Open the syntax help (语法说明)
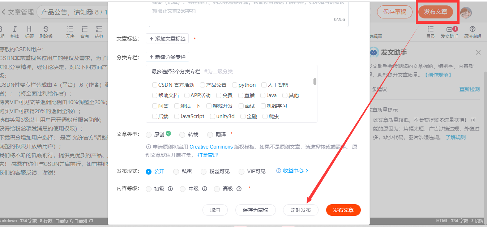487x227 pixels. point(472,32)
